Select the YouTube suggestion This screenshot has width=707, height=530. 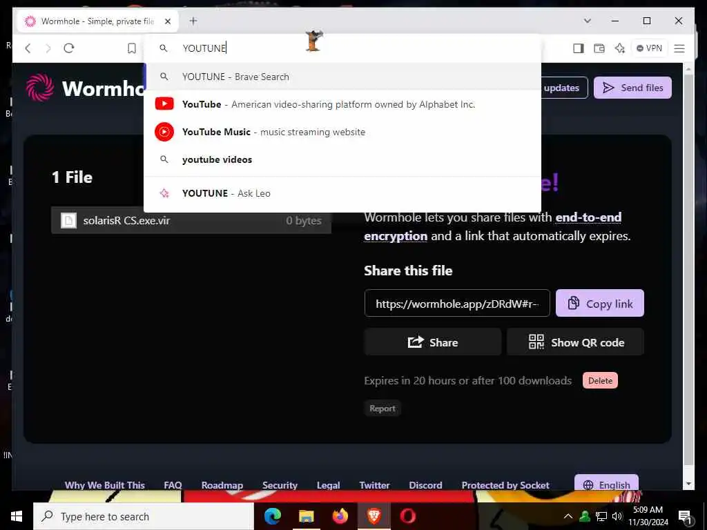(x=342, y=104)
